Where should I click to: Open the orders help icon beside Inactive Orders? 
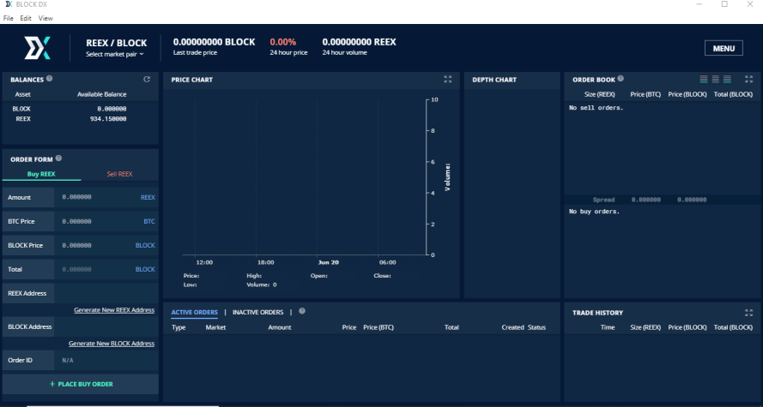click(302, 311)
